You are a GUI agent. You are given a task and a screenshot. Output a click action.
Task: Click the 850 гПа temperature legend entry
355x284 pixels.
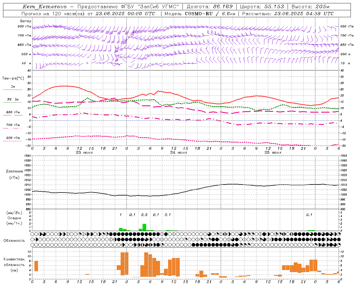(13, 112)
